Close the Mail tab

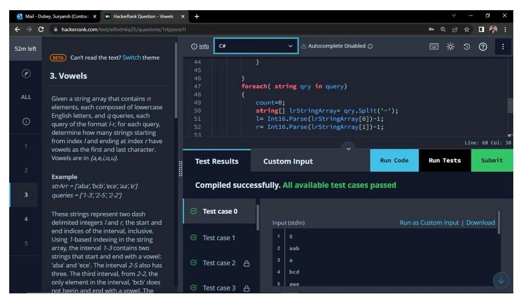[x=95, y=16]
